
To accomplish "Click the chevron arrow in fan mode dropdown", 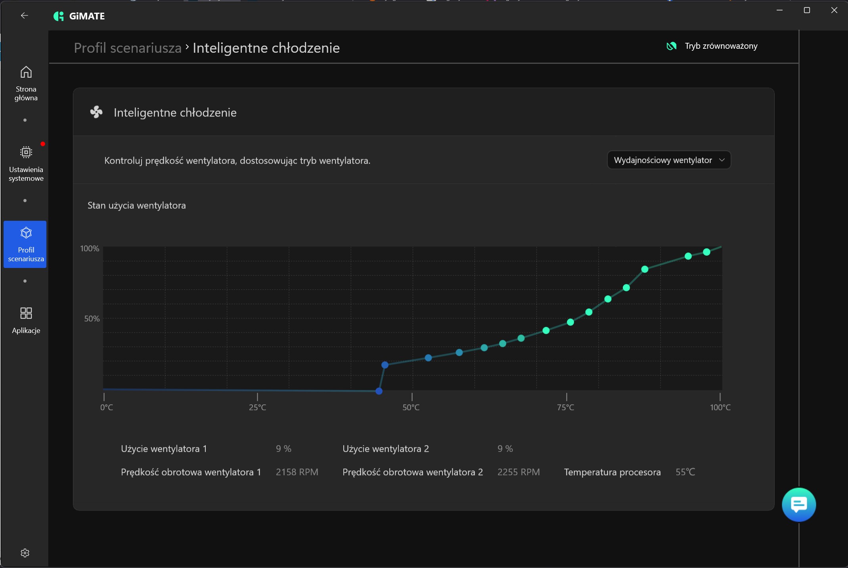I will (x=722, y=160).
